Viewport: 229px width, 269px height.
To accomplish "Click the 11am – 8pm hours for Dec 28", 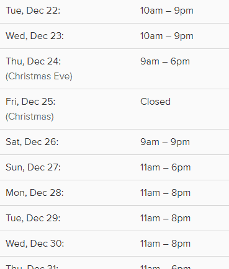I will 165,193.
